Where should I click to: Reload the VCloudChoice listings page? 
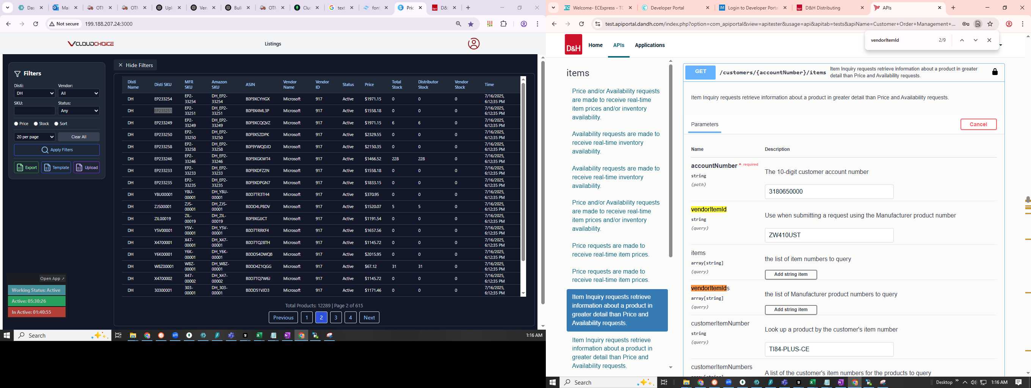tap(36, 24)
